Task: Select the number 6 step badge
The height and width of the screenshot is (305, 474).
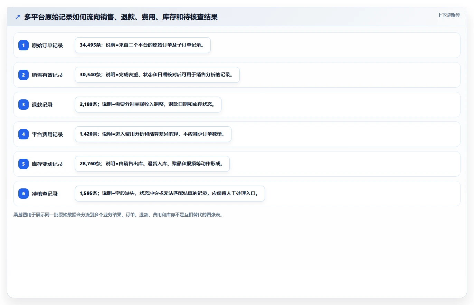Action: click(23, 194)
